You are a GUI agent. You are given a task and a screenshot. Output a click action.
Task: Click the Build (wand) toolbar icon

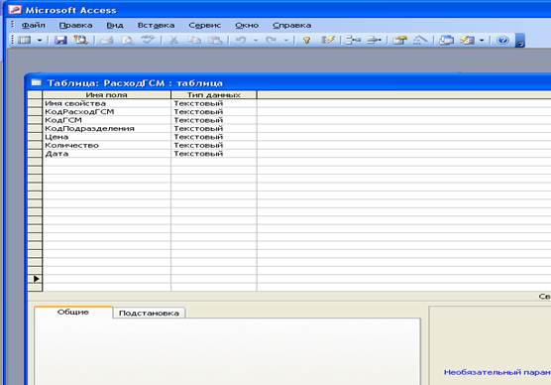420,40
